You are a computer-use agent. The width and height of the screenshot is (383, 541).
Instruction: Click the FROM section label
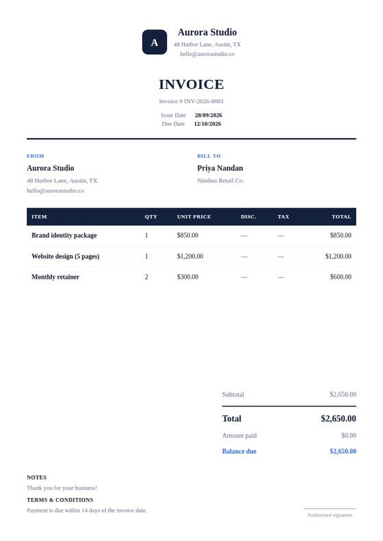[x=36, y=156]
